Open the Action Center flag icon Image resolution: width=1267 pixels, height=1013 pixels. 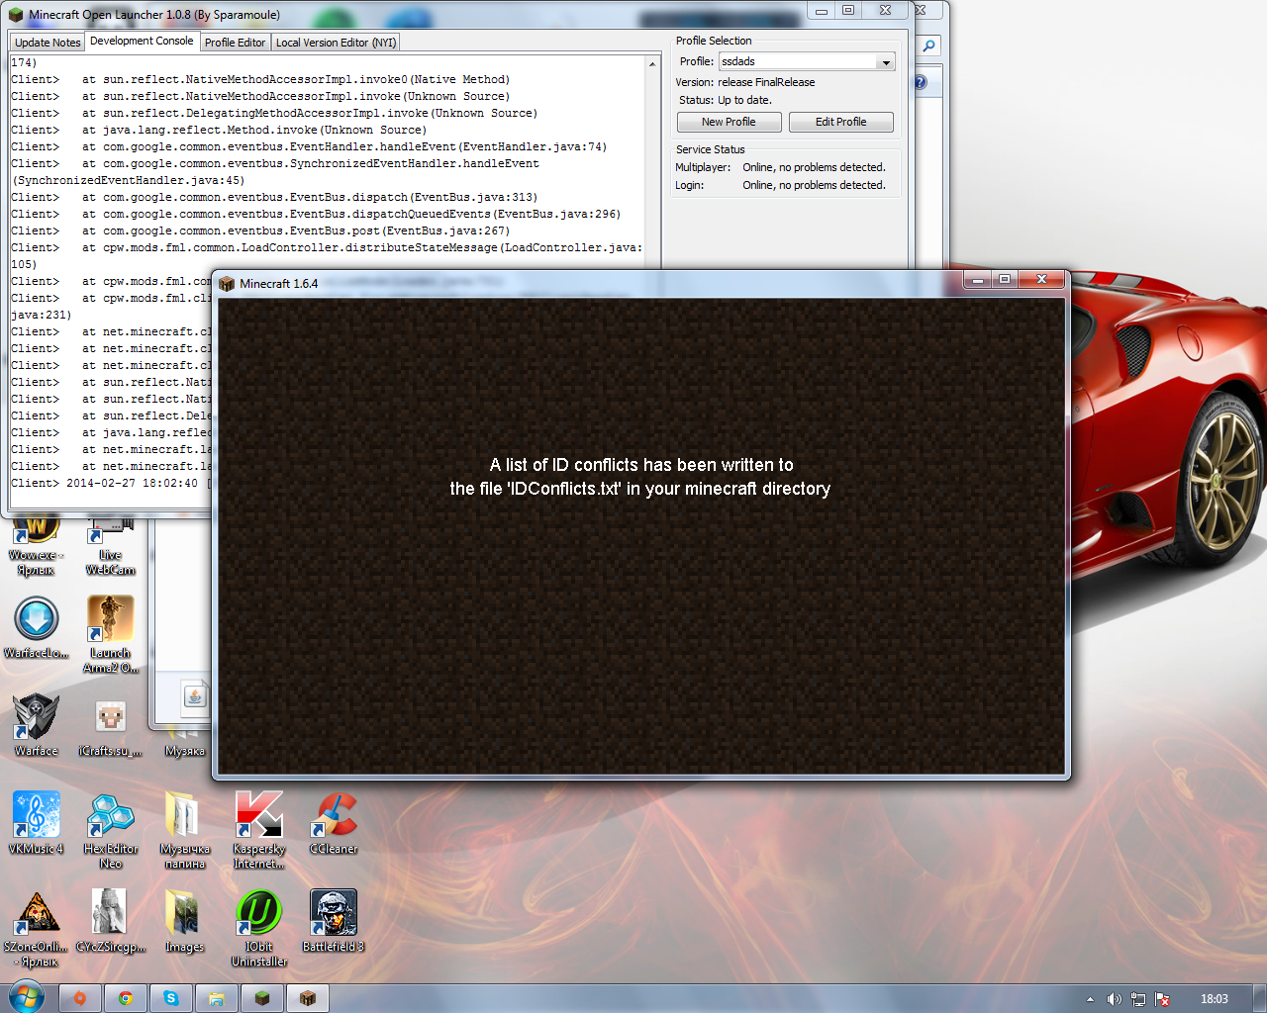point(1163,999)
